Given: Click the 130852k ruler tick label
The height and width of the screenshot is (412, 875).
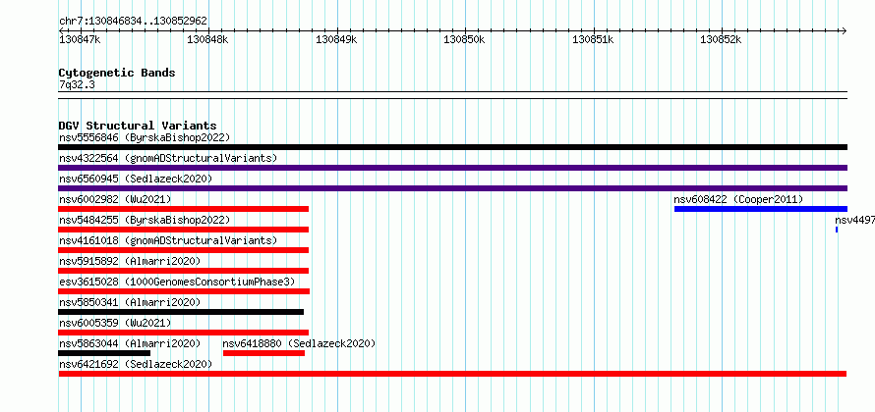Looking at the screenshot, I should point(721,39).
